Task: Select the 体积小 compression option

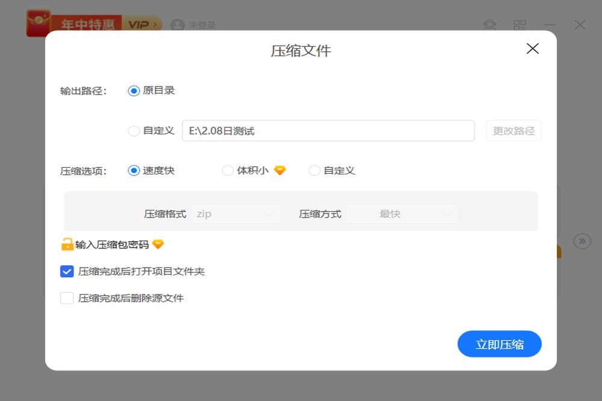Action: click(228, 171)
